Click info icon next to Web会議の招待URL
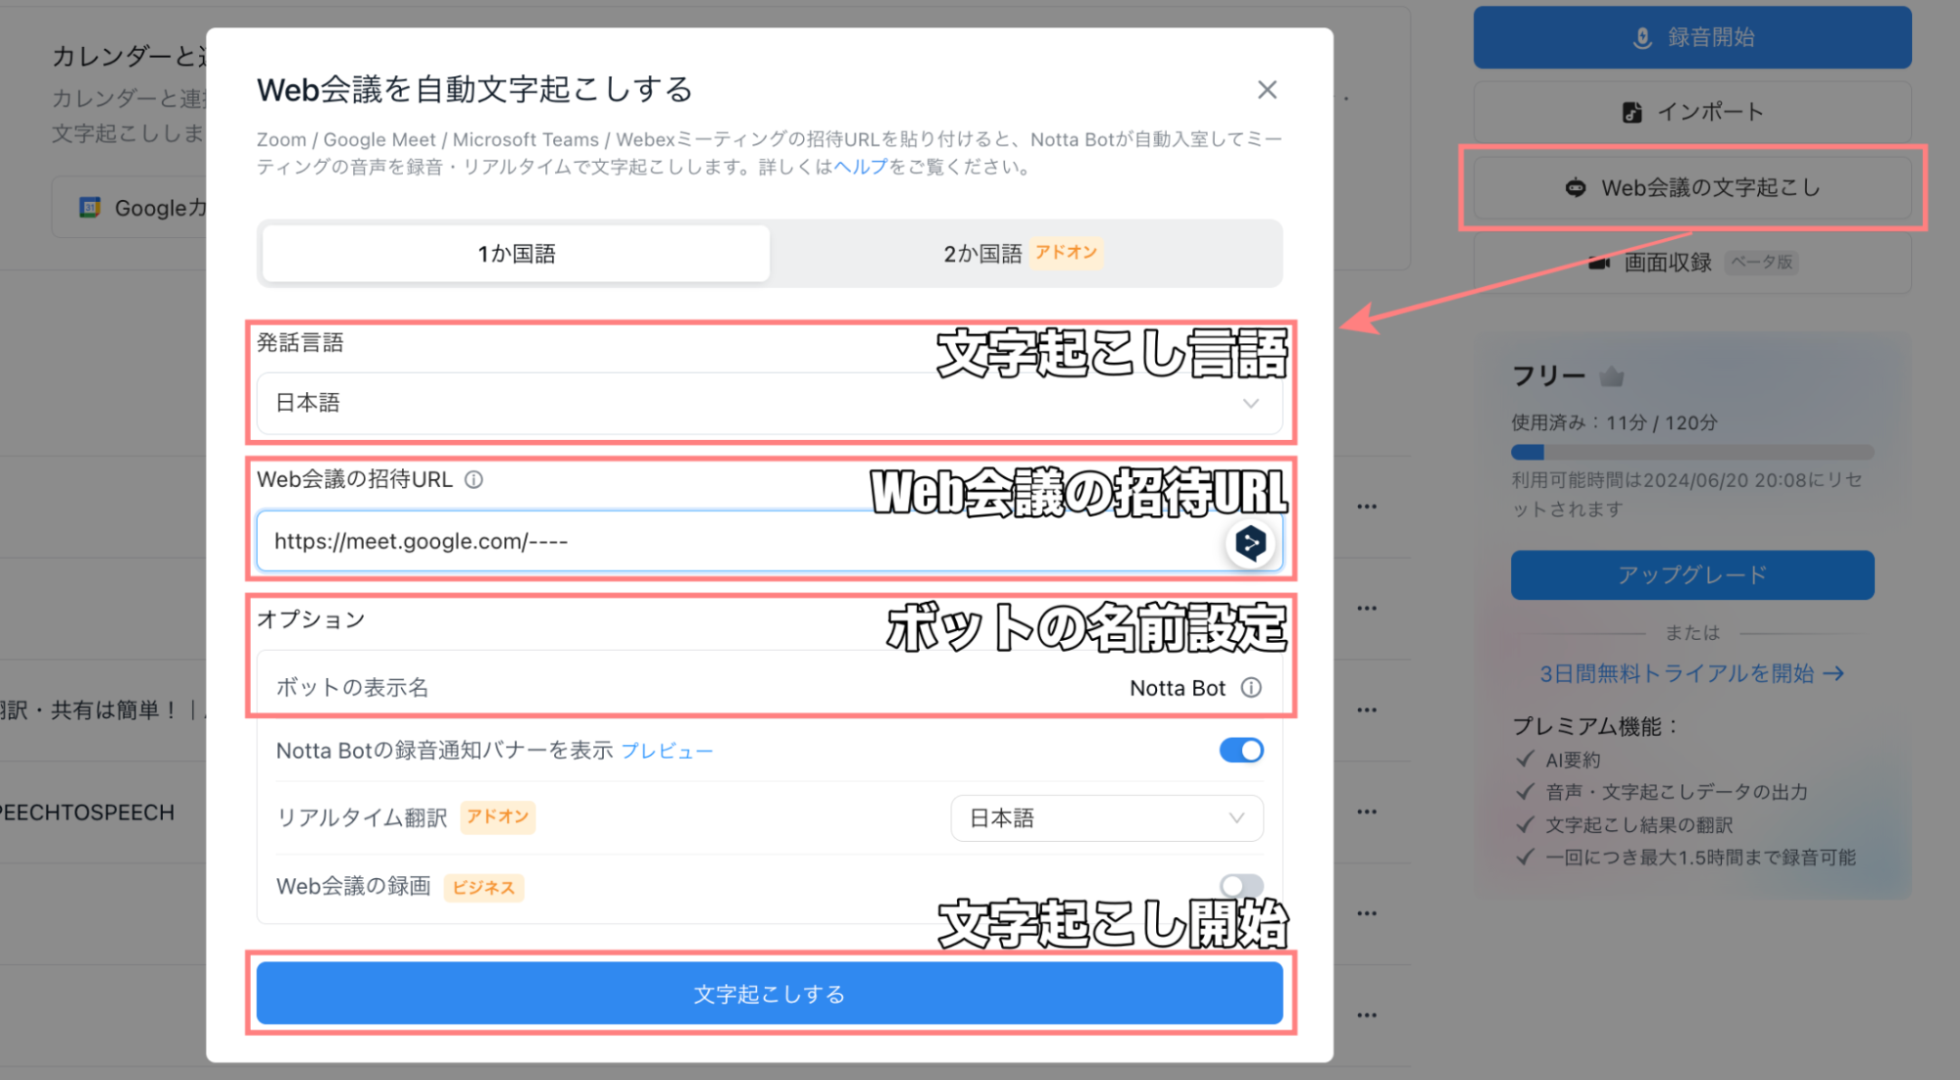 (x=474, y=480)
